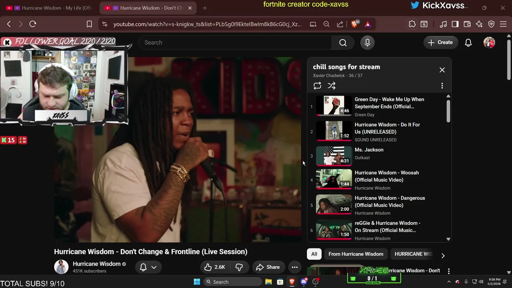The height and width of the screenshot is (288, 512).
Task: Open more video actions (three dots)
Action: click(294, 267)
